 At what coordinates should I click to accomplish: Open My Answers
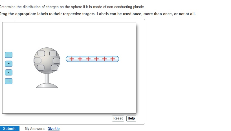tap(34, 129)
